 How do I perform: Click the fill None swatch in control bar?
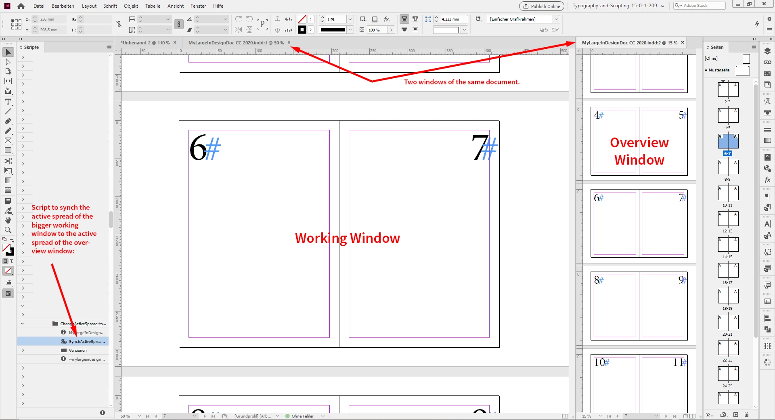(x=302, y=19)
